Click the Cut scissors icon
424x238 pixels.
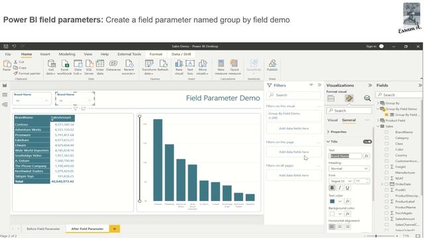(16, 62)
